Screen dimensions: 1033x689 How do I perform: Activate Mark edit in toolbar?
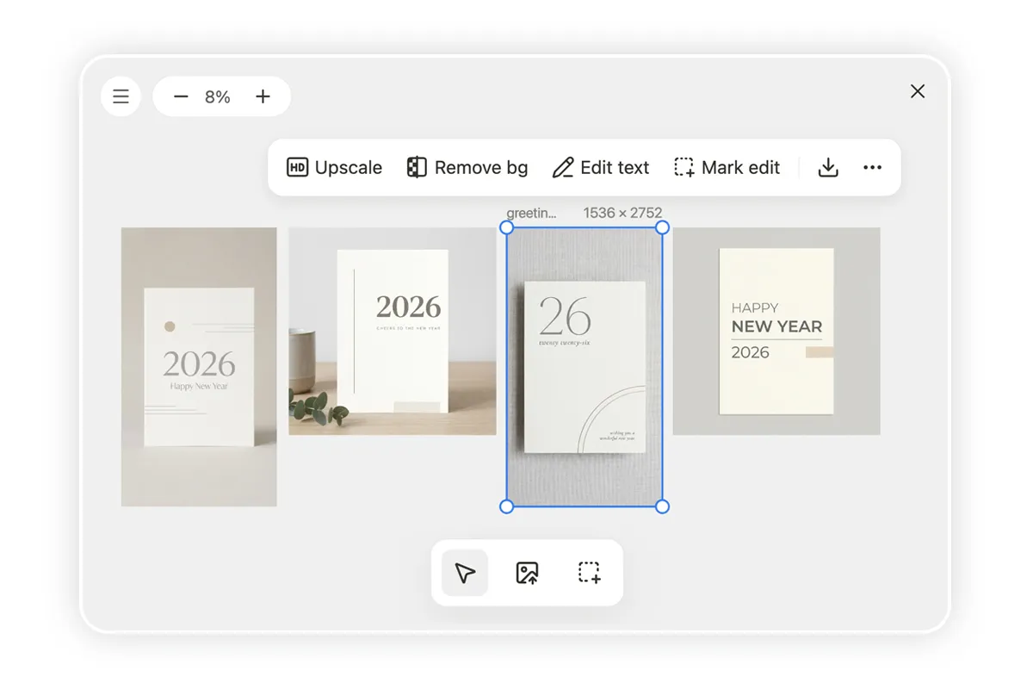pos(727,167)
